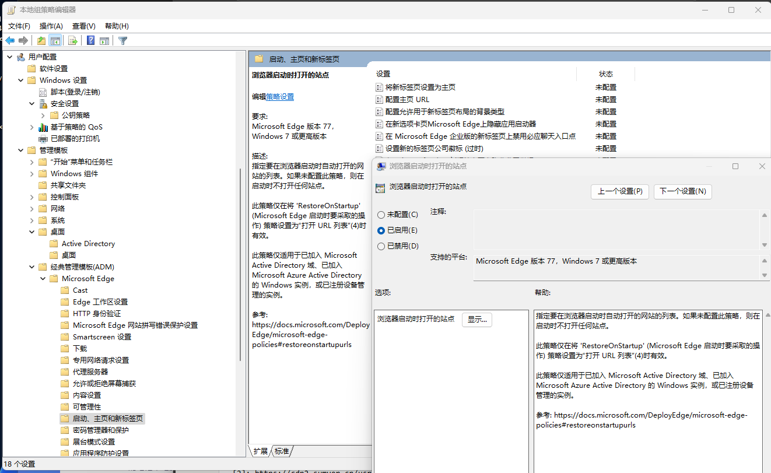
Task: Select the 未配置(C) radio button
Action: [381, 215]
